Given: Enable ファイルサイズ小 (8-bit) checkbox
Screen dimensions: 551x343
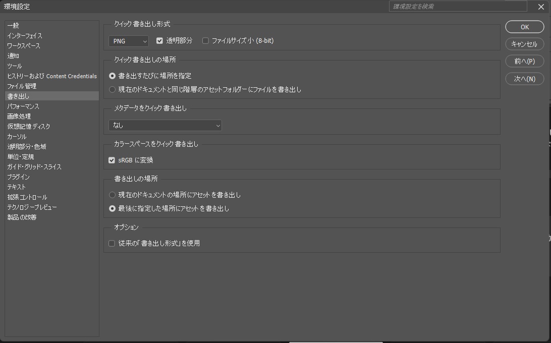Looking at the screenshot, I should [205, 41].
